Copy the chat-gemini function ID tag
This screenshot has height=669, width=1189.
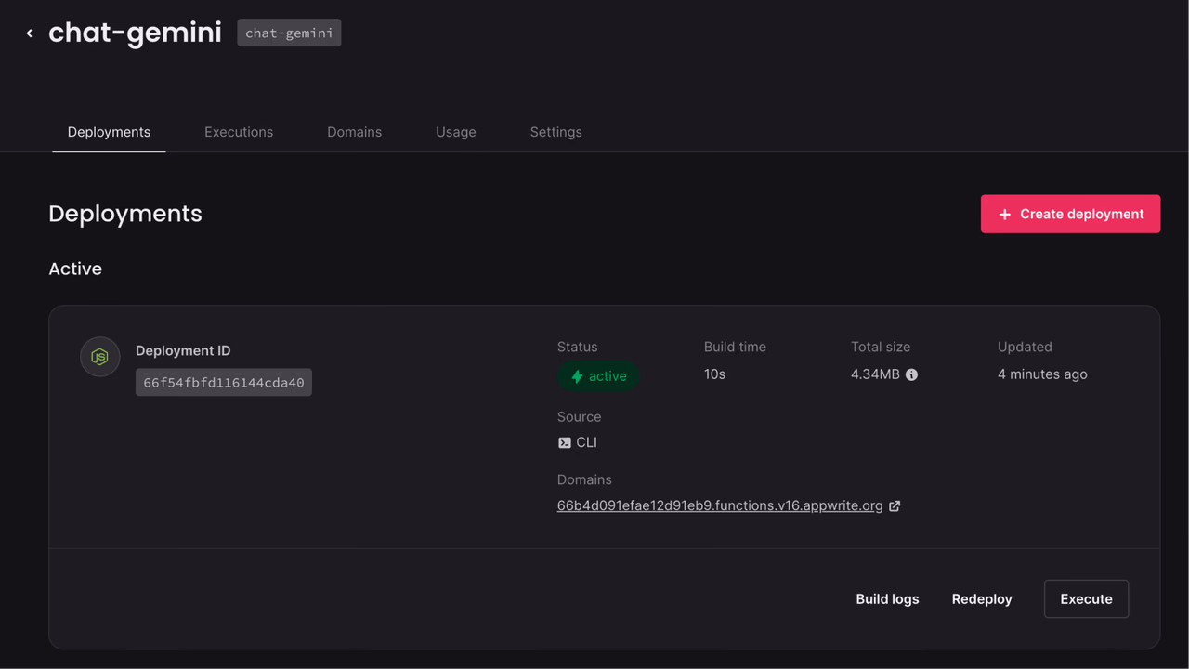[289, 33]
